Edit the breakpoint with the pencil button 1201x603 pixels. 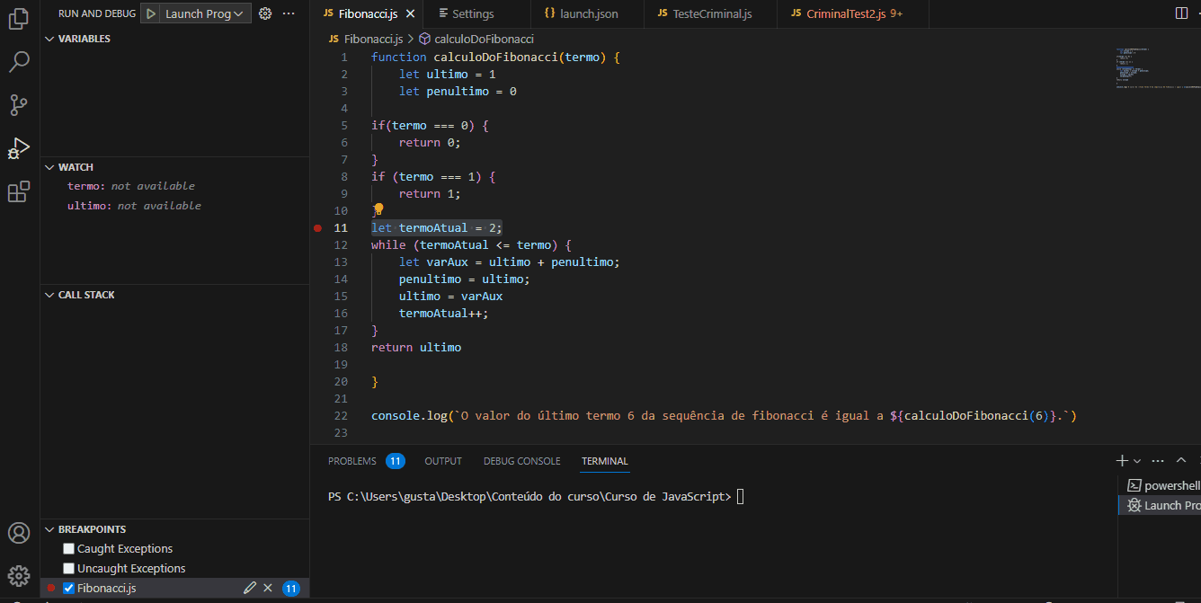pyautogui.click(x=250, y=588)
